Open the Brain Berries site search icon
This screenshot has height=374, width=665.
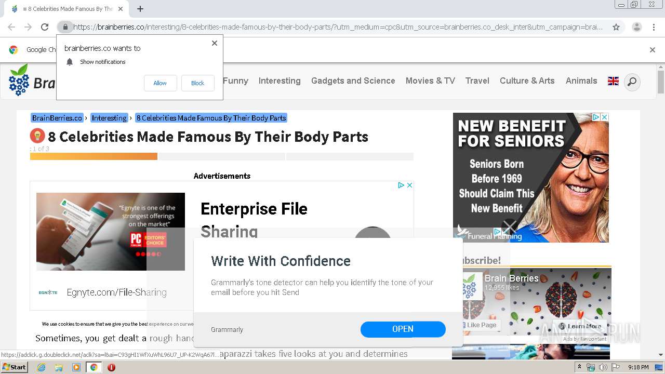coord(632,82)
